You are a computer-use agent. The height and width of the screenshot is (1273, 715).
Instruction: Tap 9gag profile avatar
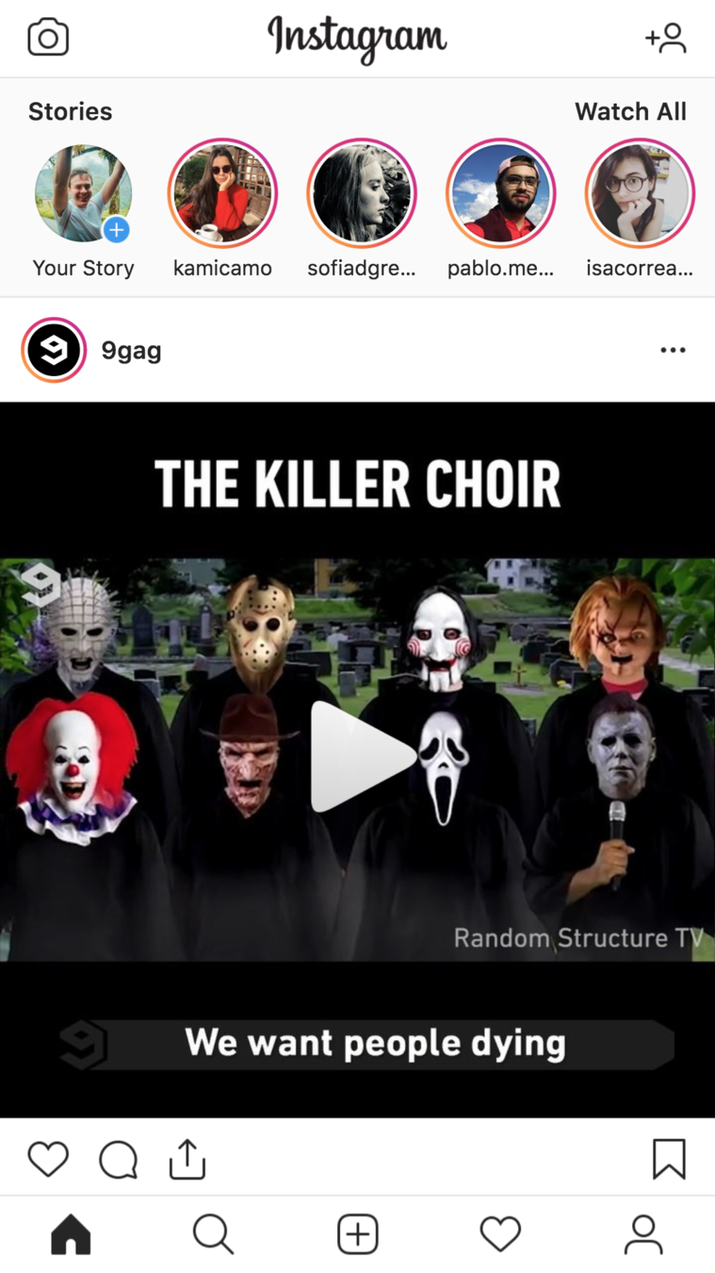pos(54,350)
